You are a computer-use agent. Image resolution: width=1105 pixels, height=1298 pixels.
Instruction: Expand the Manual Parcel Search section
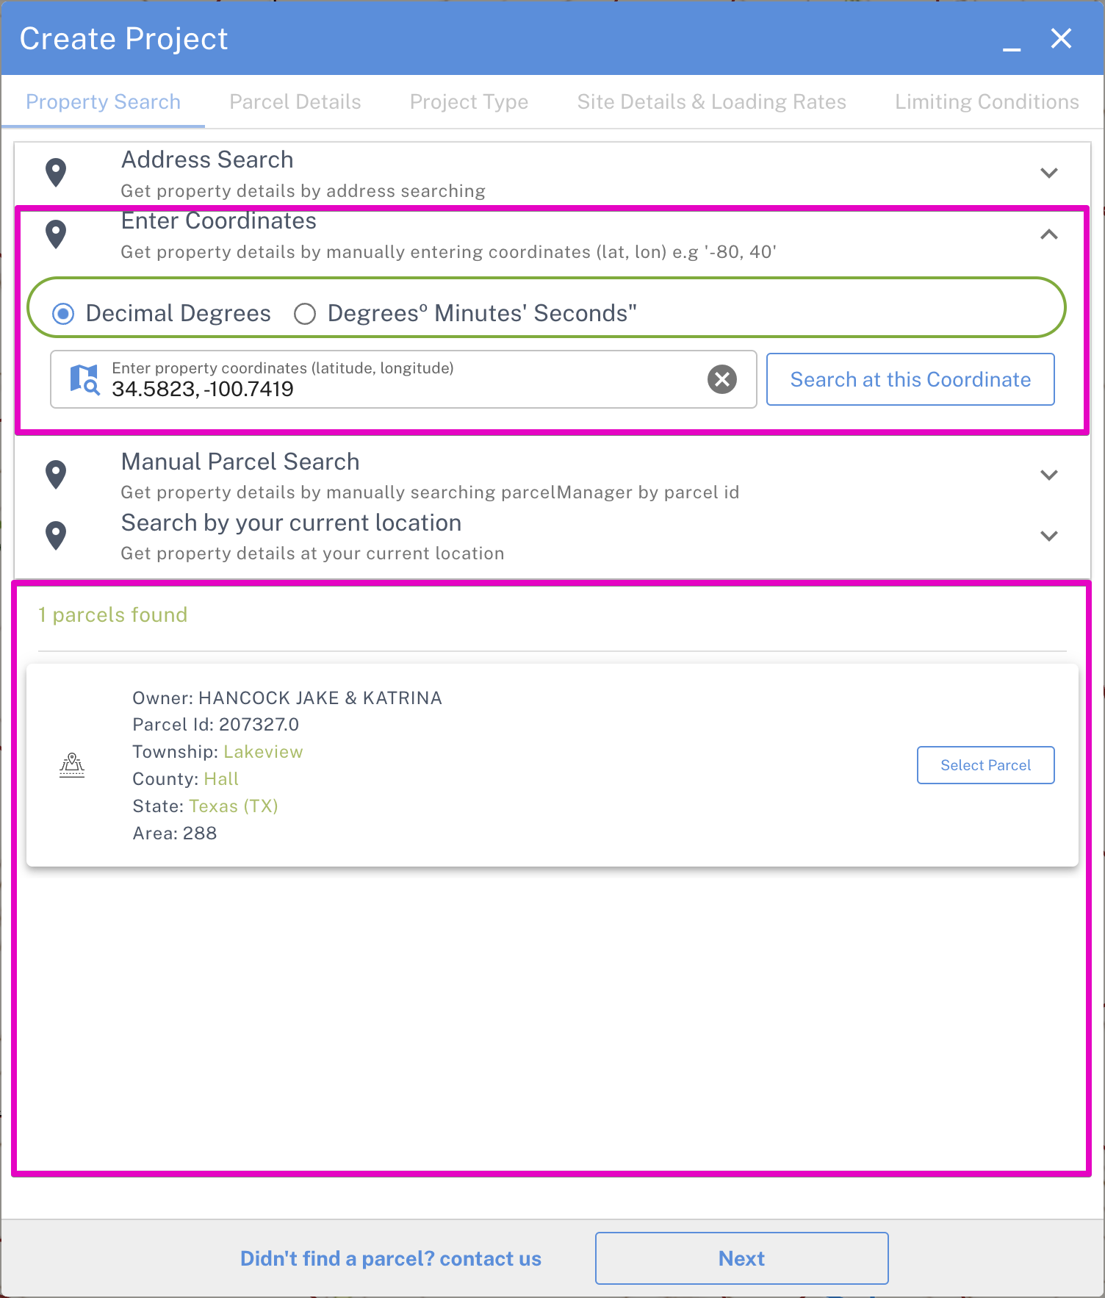click(1048, 475)
